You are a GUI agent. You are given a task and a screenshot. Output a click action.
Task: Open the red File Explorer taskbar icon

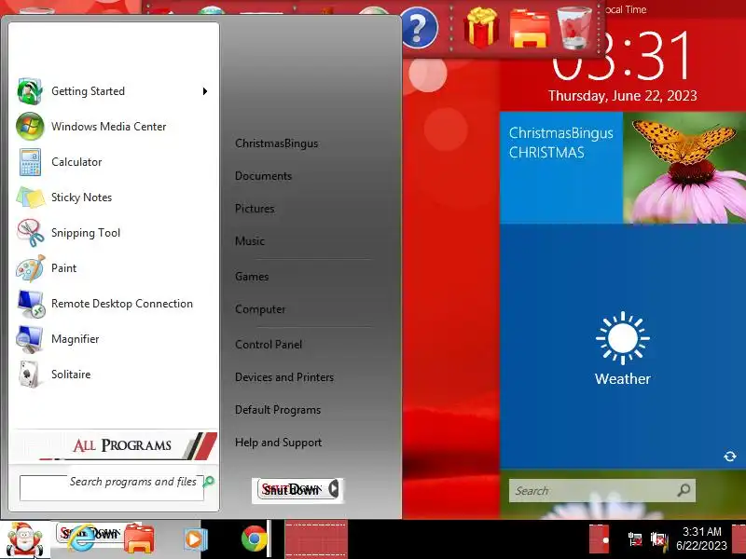[x=139, y=539]
